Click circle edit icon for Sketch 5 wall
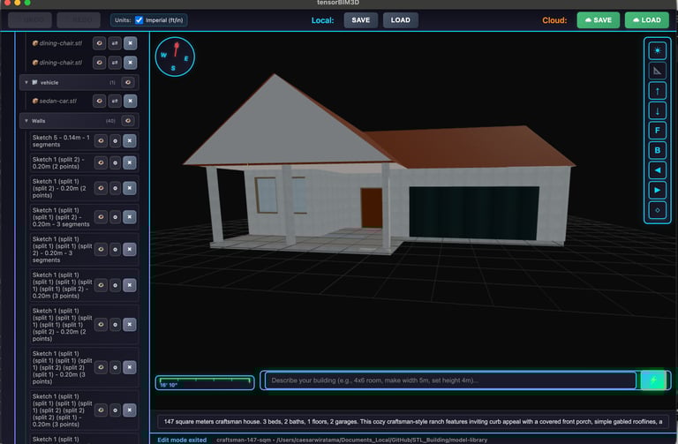Screen dimensions: 678x444 115,141
